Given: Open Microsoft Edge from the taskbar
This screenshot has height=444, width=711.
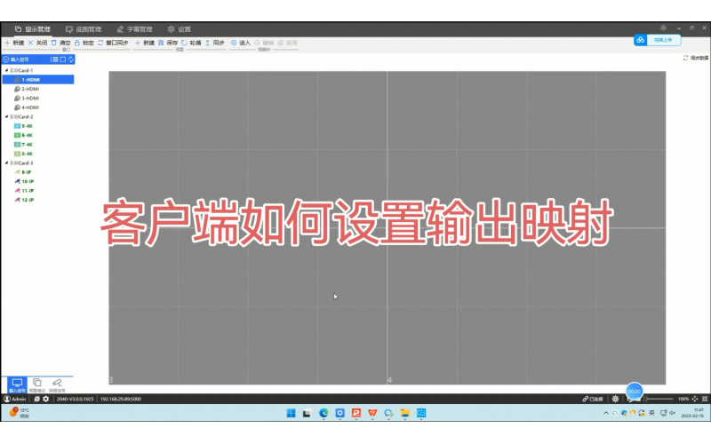Looking at the screenshot, I should pyautogui.click(x=324, y=413).
